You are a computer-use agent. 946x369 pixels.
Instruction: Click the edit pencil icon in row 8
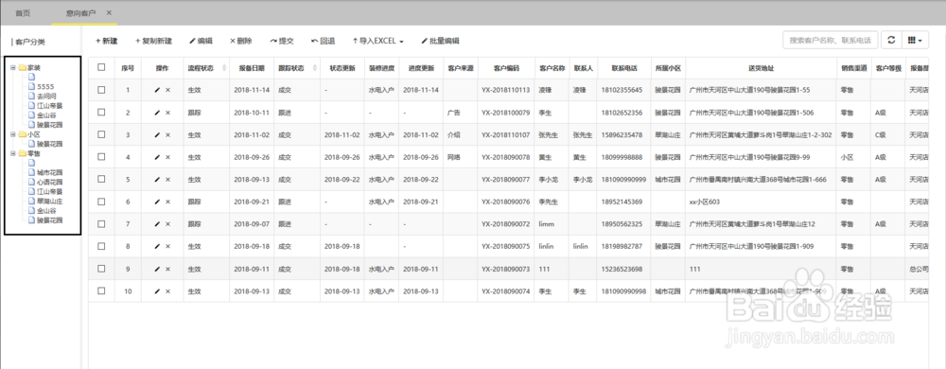[157, 246]
